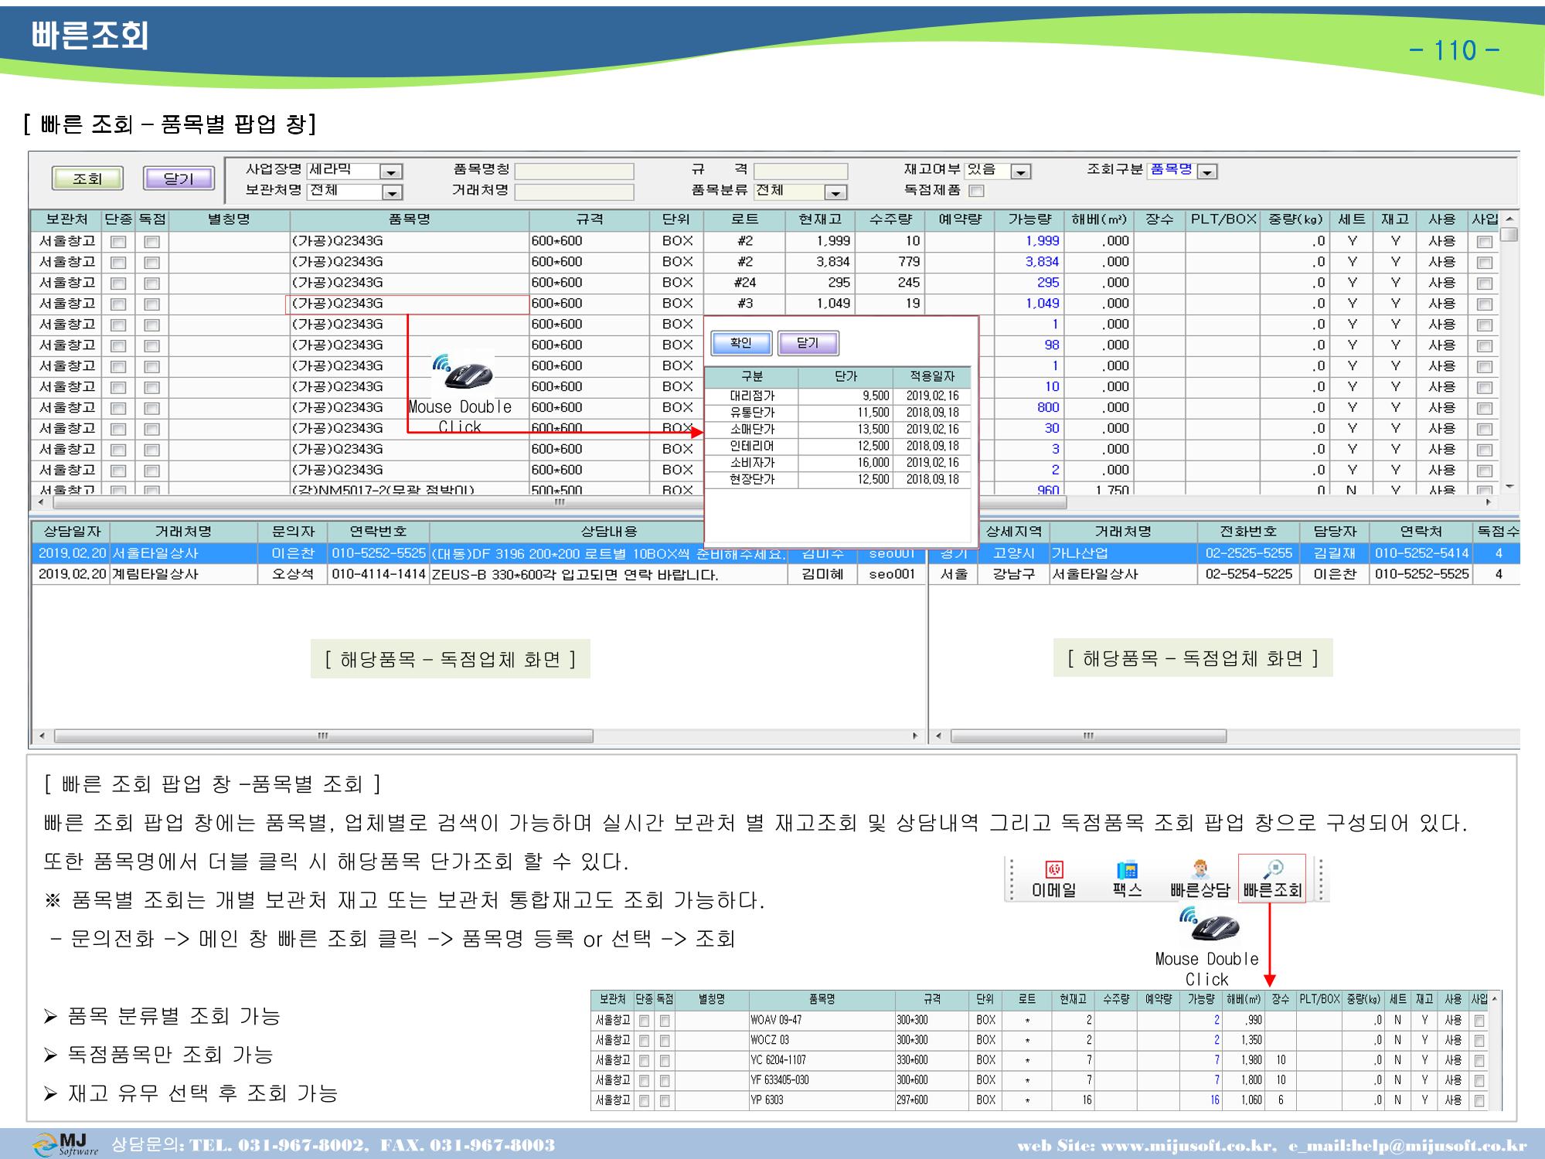This screenshot has height=1159, width=1545.
Task: Toggle the 독점제품 checkbox
Action: pyautogui.click(x=977, y=190)
